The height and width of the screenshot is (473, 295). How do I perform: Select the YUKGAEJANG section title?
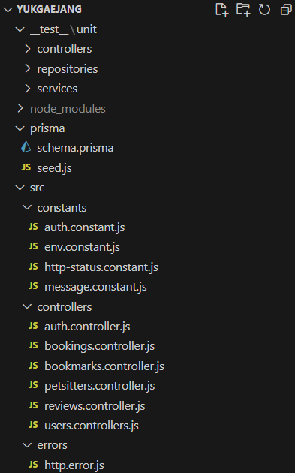pyautogui.click(x=50, y=9)
